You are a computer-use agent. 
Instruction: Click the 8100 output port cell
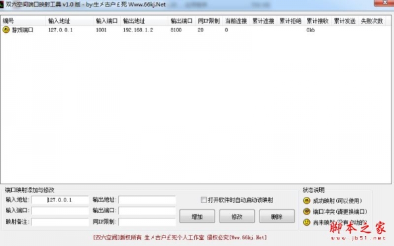click(x=176, y=30)
